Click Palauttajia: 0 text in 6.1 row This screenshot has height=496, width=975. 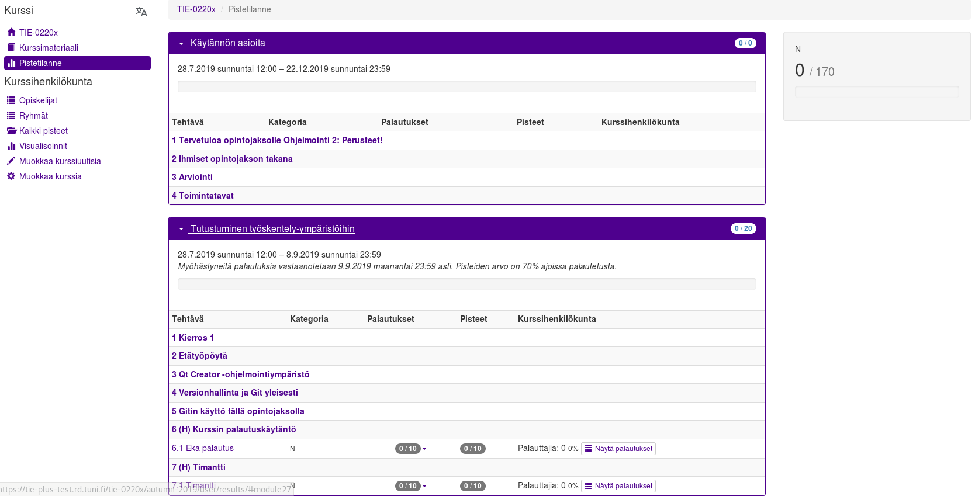point(542,448)
